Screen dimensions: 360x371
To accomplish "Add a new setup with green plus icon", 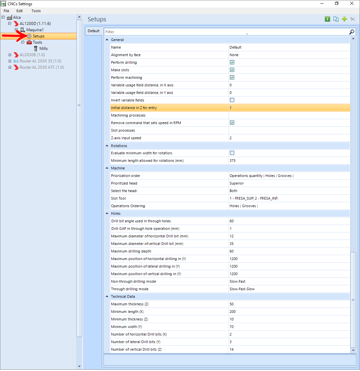I will point(344,19).
